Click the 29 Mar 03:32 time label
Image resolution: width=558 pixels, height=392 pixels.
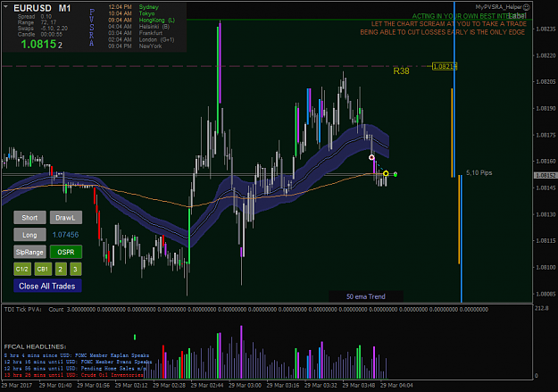pos(321,385)
